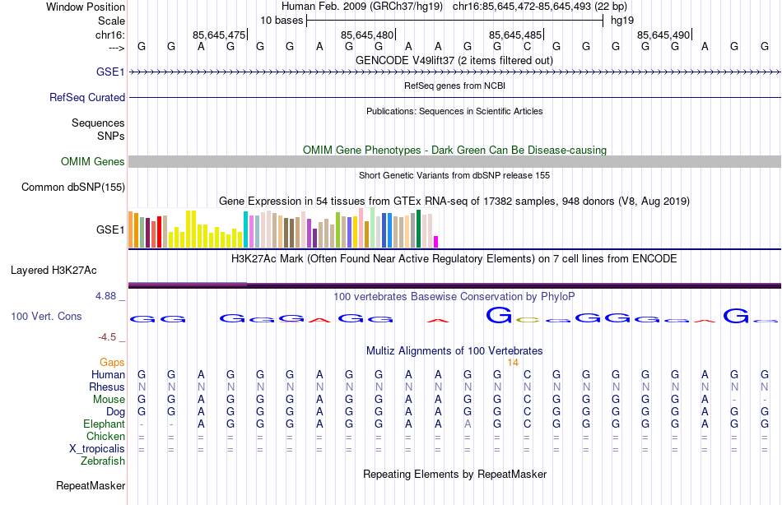
Task: Select the chr16: ruler label
Action: click(x=109, y=35)
